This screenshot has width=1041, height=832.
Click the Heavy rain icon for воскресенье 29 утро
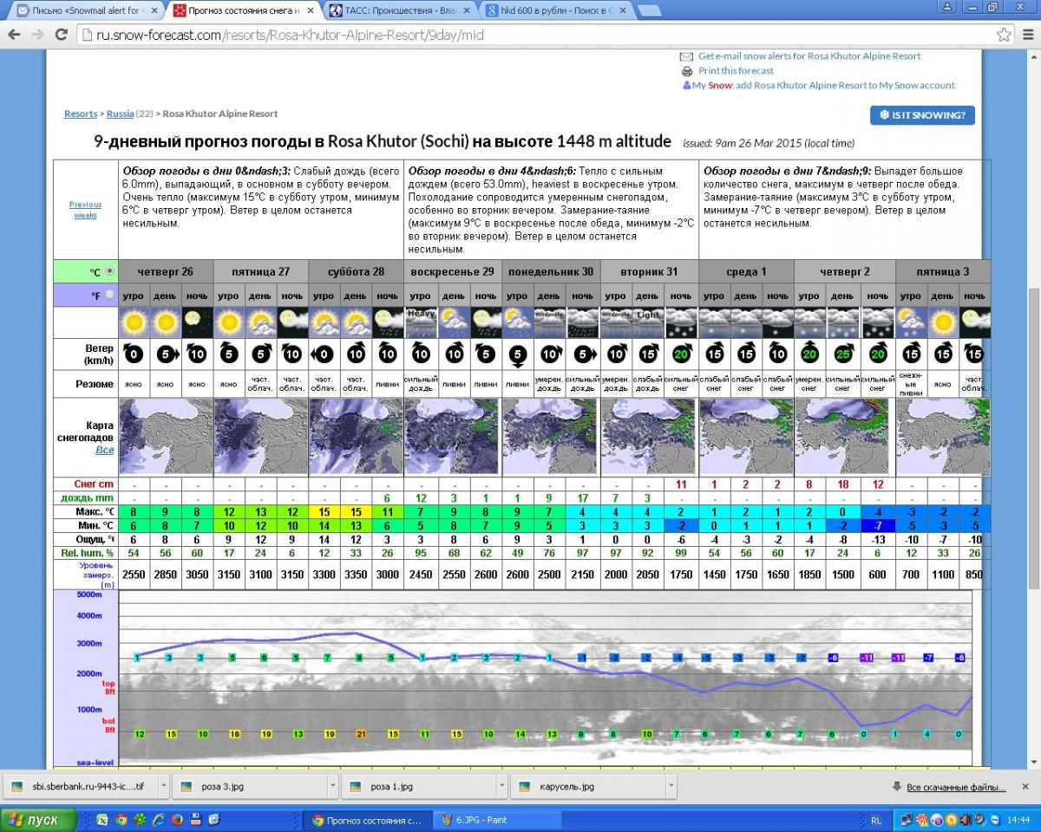422,323
